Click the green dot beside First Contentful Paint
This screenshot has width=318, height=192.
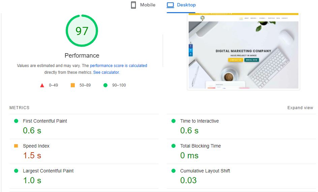(x=16, y=121)
